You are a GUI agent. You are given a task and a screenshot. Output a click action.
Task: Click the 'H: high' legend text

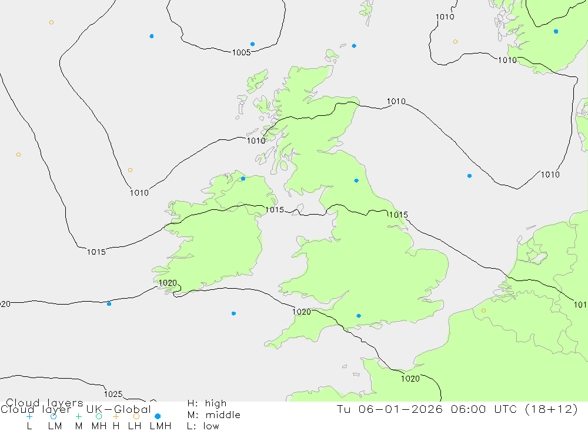pos(206,403)
